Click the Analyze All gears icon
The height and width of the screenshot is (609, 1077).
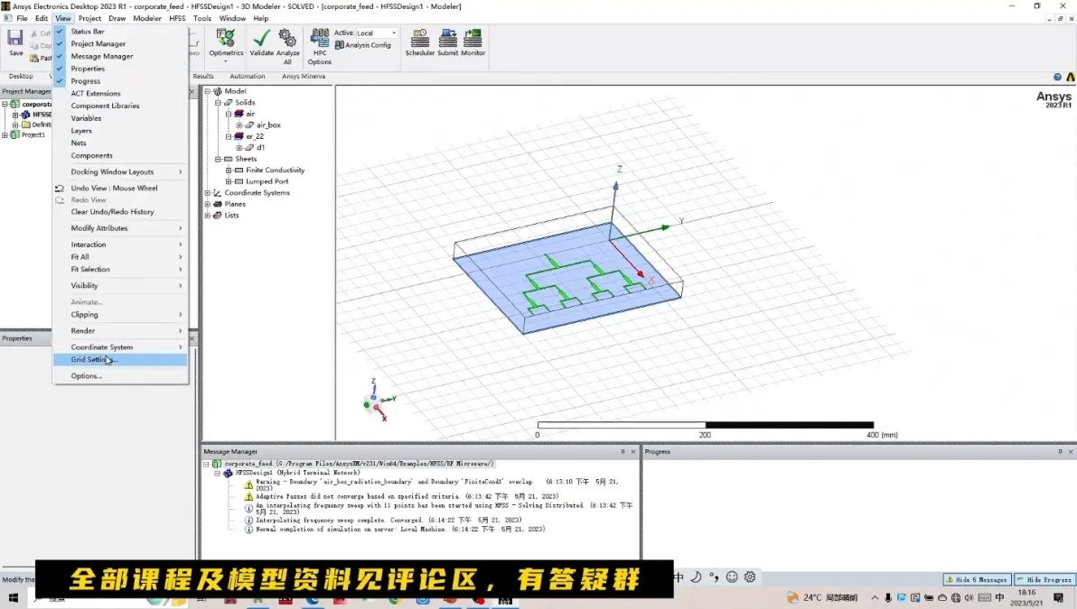pos(287,38)
